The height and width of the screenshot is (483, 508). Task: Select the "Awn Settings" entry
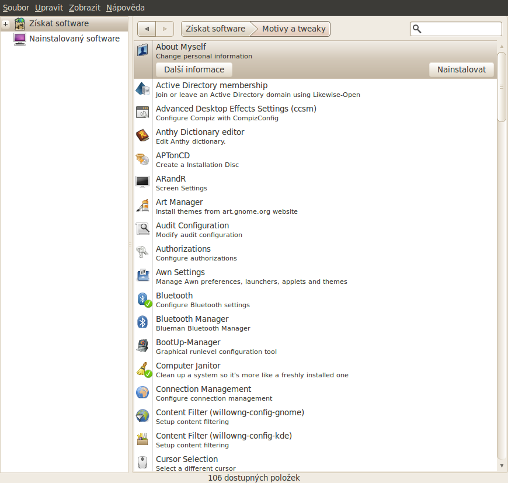315,276
